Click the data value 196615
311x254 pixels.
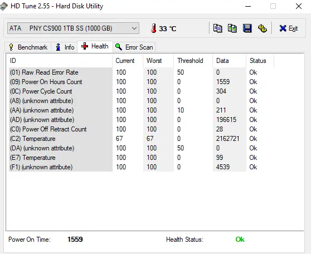coord(226,120)
